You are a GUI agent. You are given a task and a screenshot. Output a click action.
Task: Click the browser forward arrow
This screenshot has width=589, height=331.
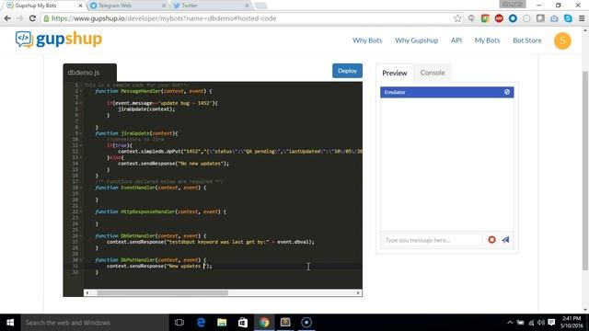(x=20, y=18)
